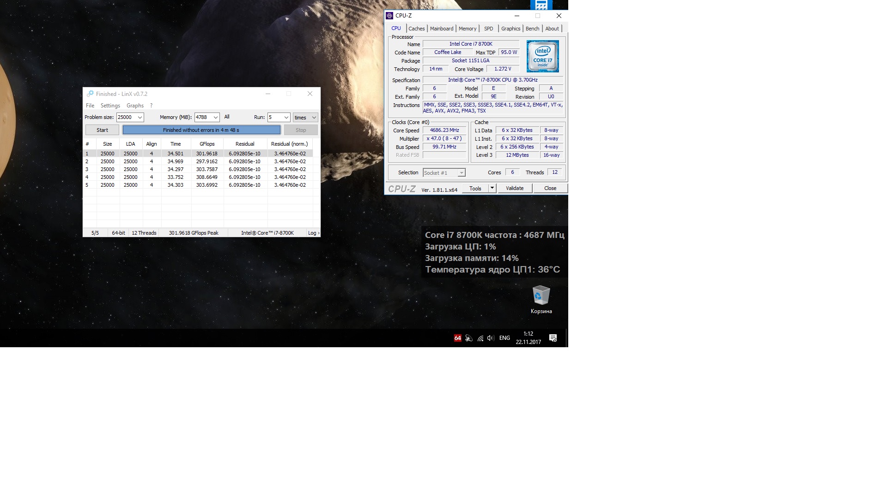Screen dimensions: 887x498
Task: Expand the Problem size dropdown
Action: pos(140,118)
